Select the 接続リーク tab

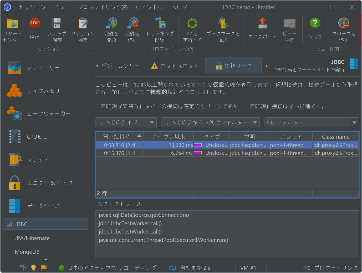pyautogui.click(x=233, y=66)
